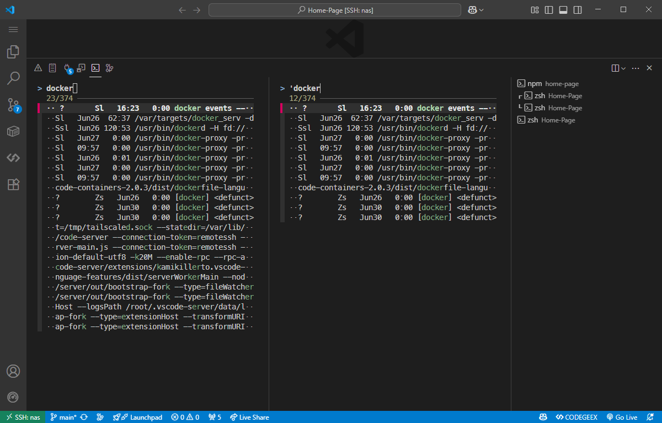Expand the Copilot dropdown chevron in the title bar

click(x=482, y=10)
